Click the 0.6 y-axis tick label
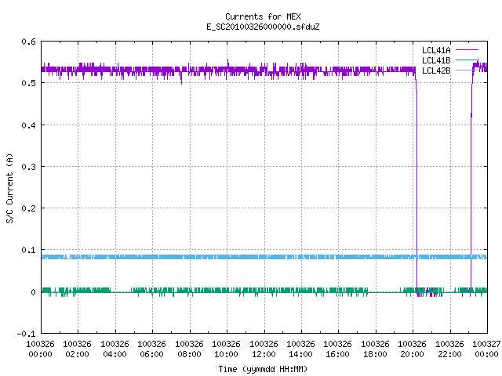The width and height of the screenshot is (502, 376). pos(28,42)
